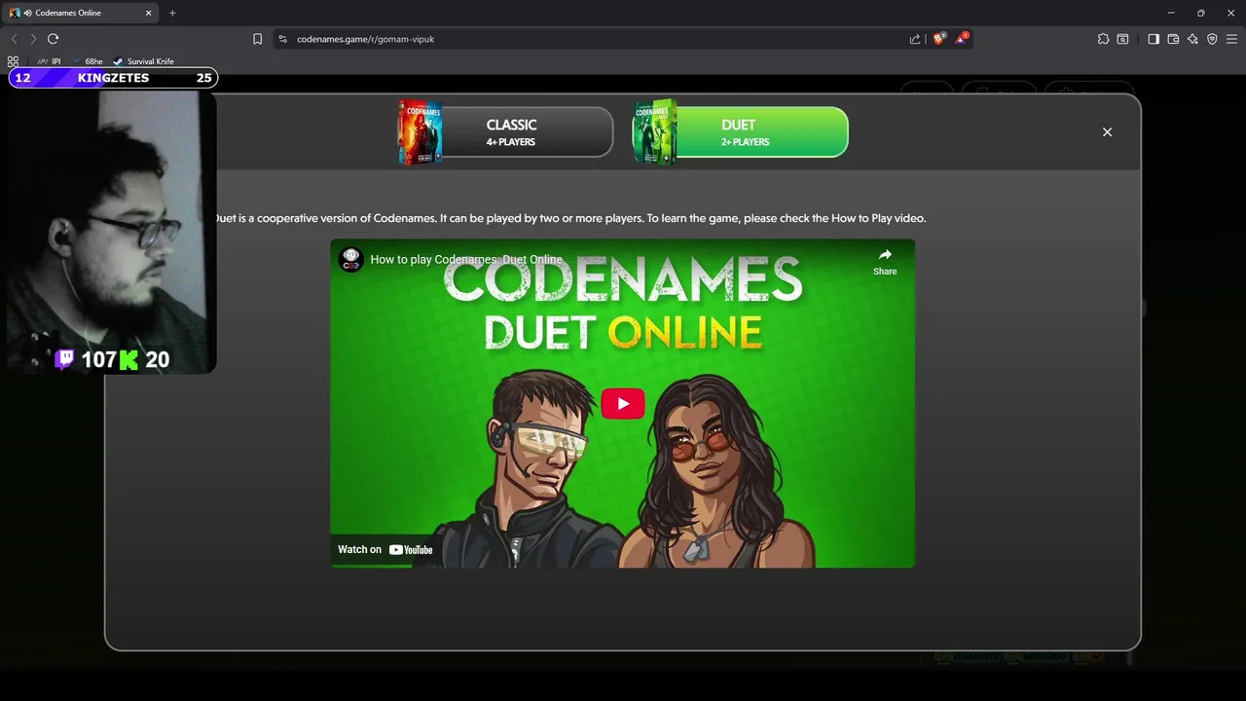Open the video title link

point(466,260)
